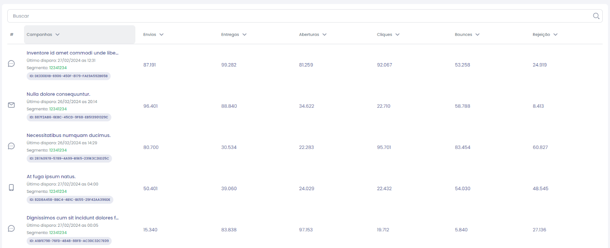This screenshot has height=248, width=610.
Task: Open the Aberturas column sort dropdown
Action: pyautogui.click(x=324, y=35)
